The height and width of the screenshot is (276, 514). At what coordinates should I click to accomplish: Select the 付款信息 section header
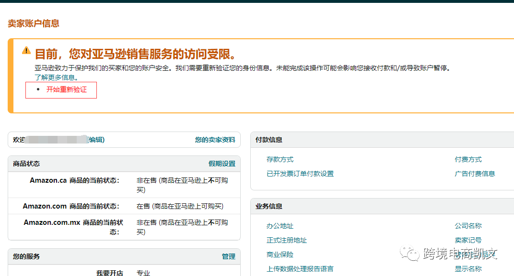pos(269,140)
